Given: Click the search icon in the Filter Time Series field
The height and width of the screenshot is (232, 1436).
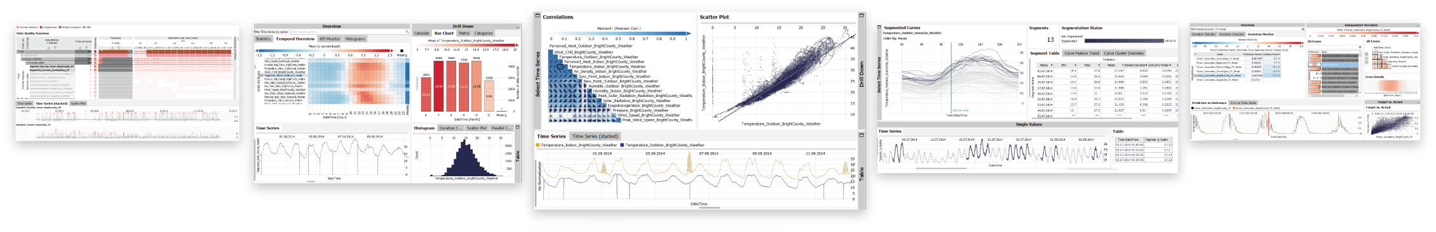Looking at the screenshot, I should 407,32.
